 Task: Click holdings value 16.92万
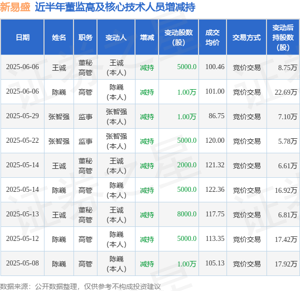tap(286, 190)
